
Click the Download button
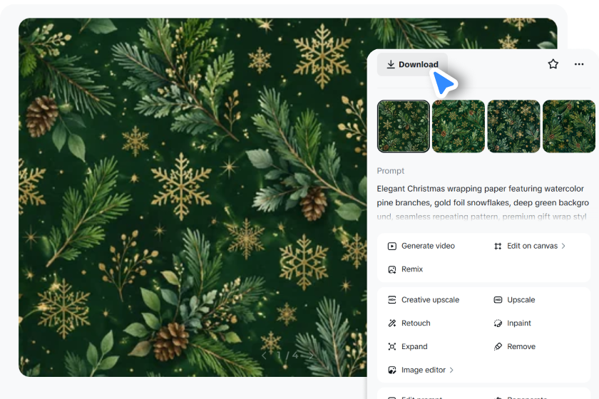(412, 65)
